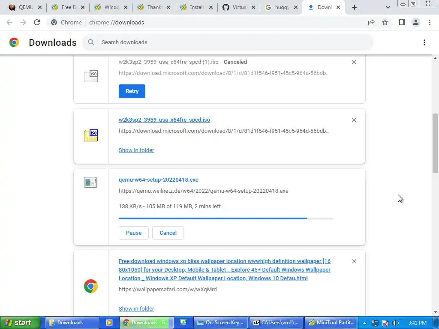The image size is (439, 329).
Task: Remove w2k3sp2_3959_usa_x64fre_spcd.iso from list
Action: 354,120
